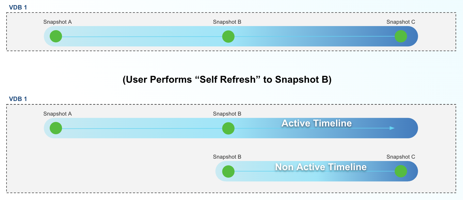Click the "Self Refresh" to Snapshot B heading
This screenshot has height=200, width=463.
coord(227,80)
